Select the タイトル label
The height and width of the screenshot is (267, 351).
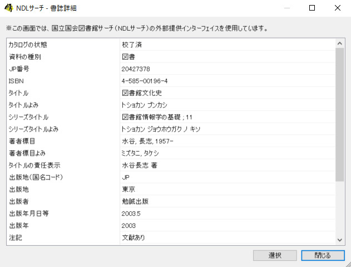(18, 93)
